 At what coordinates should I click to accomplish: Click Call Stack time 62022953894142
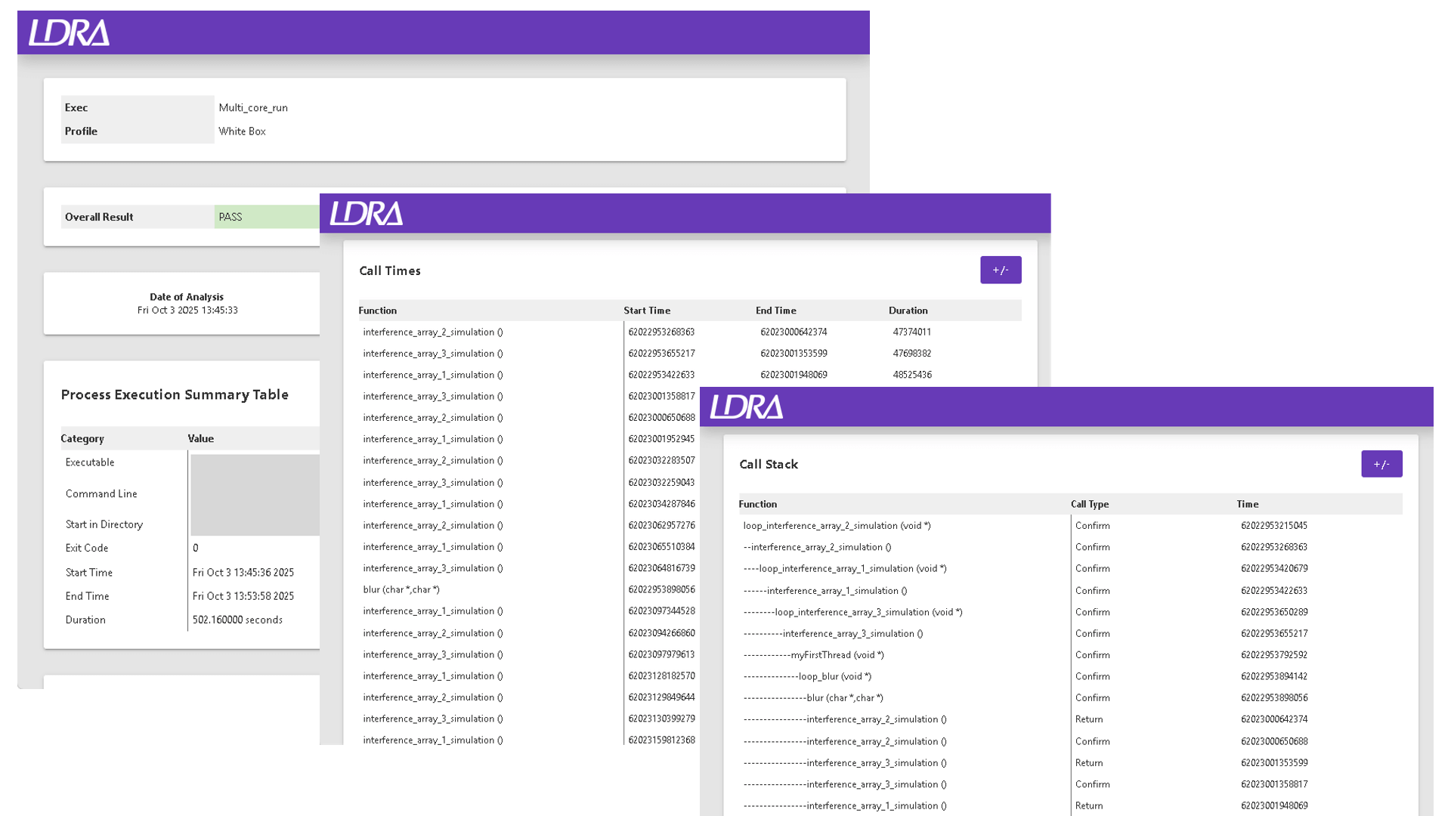point(1274,676)
